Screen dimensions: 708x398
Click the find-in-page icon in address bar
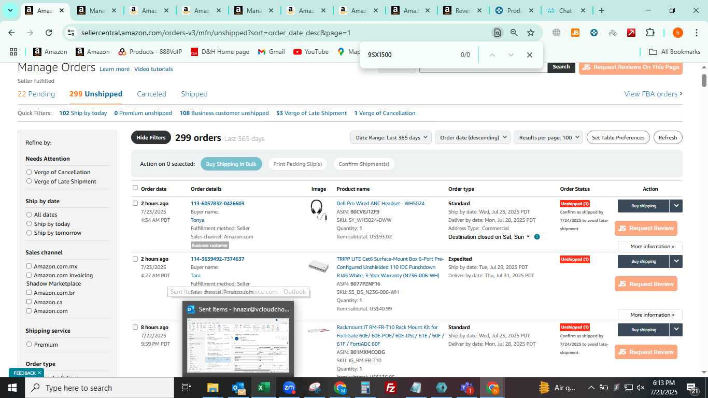click(x=497, y=32)
